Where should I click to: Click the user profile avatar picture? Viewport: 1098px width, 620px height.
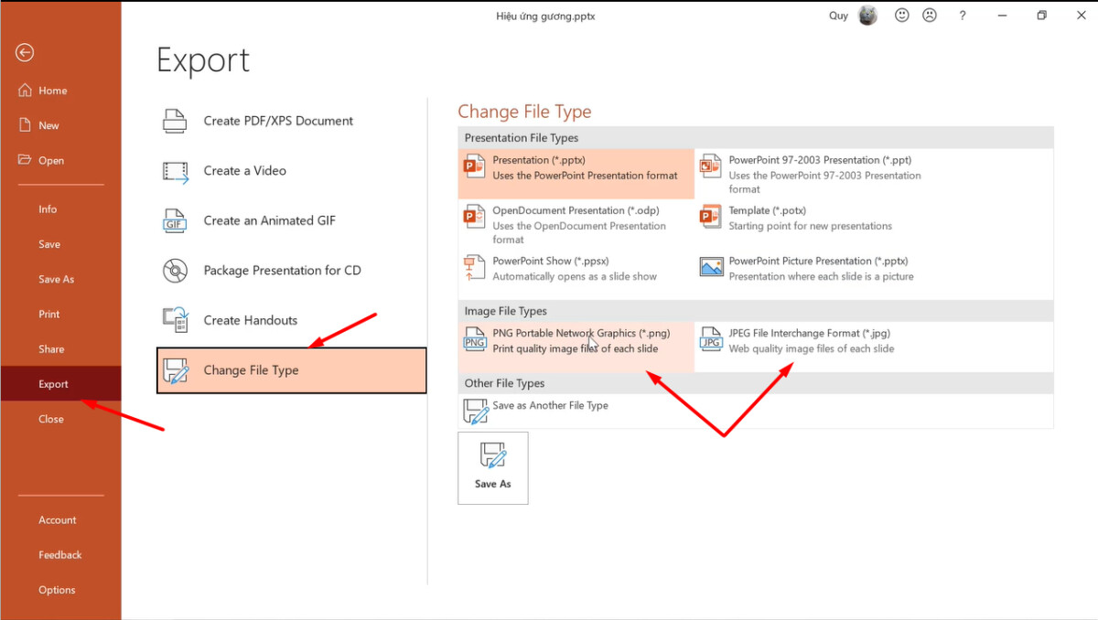tap(867, 16)
